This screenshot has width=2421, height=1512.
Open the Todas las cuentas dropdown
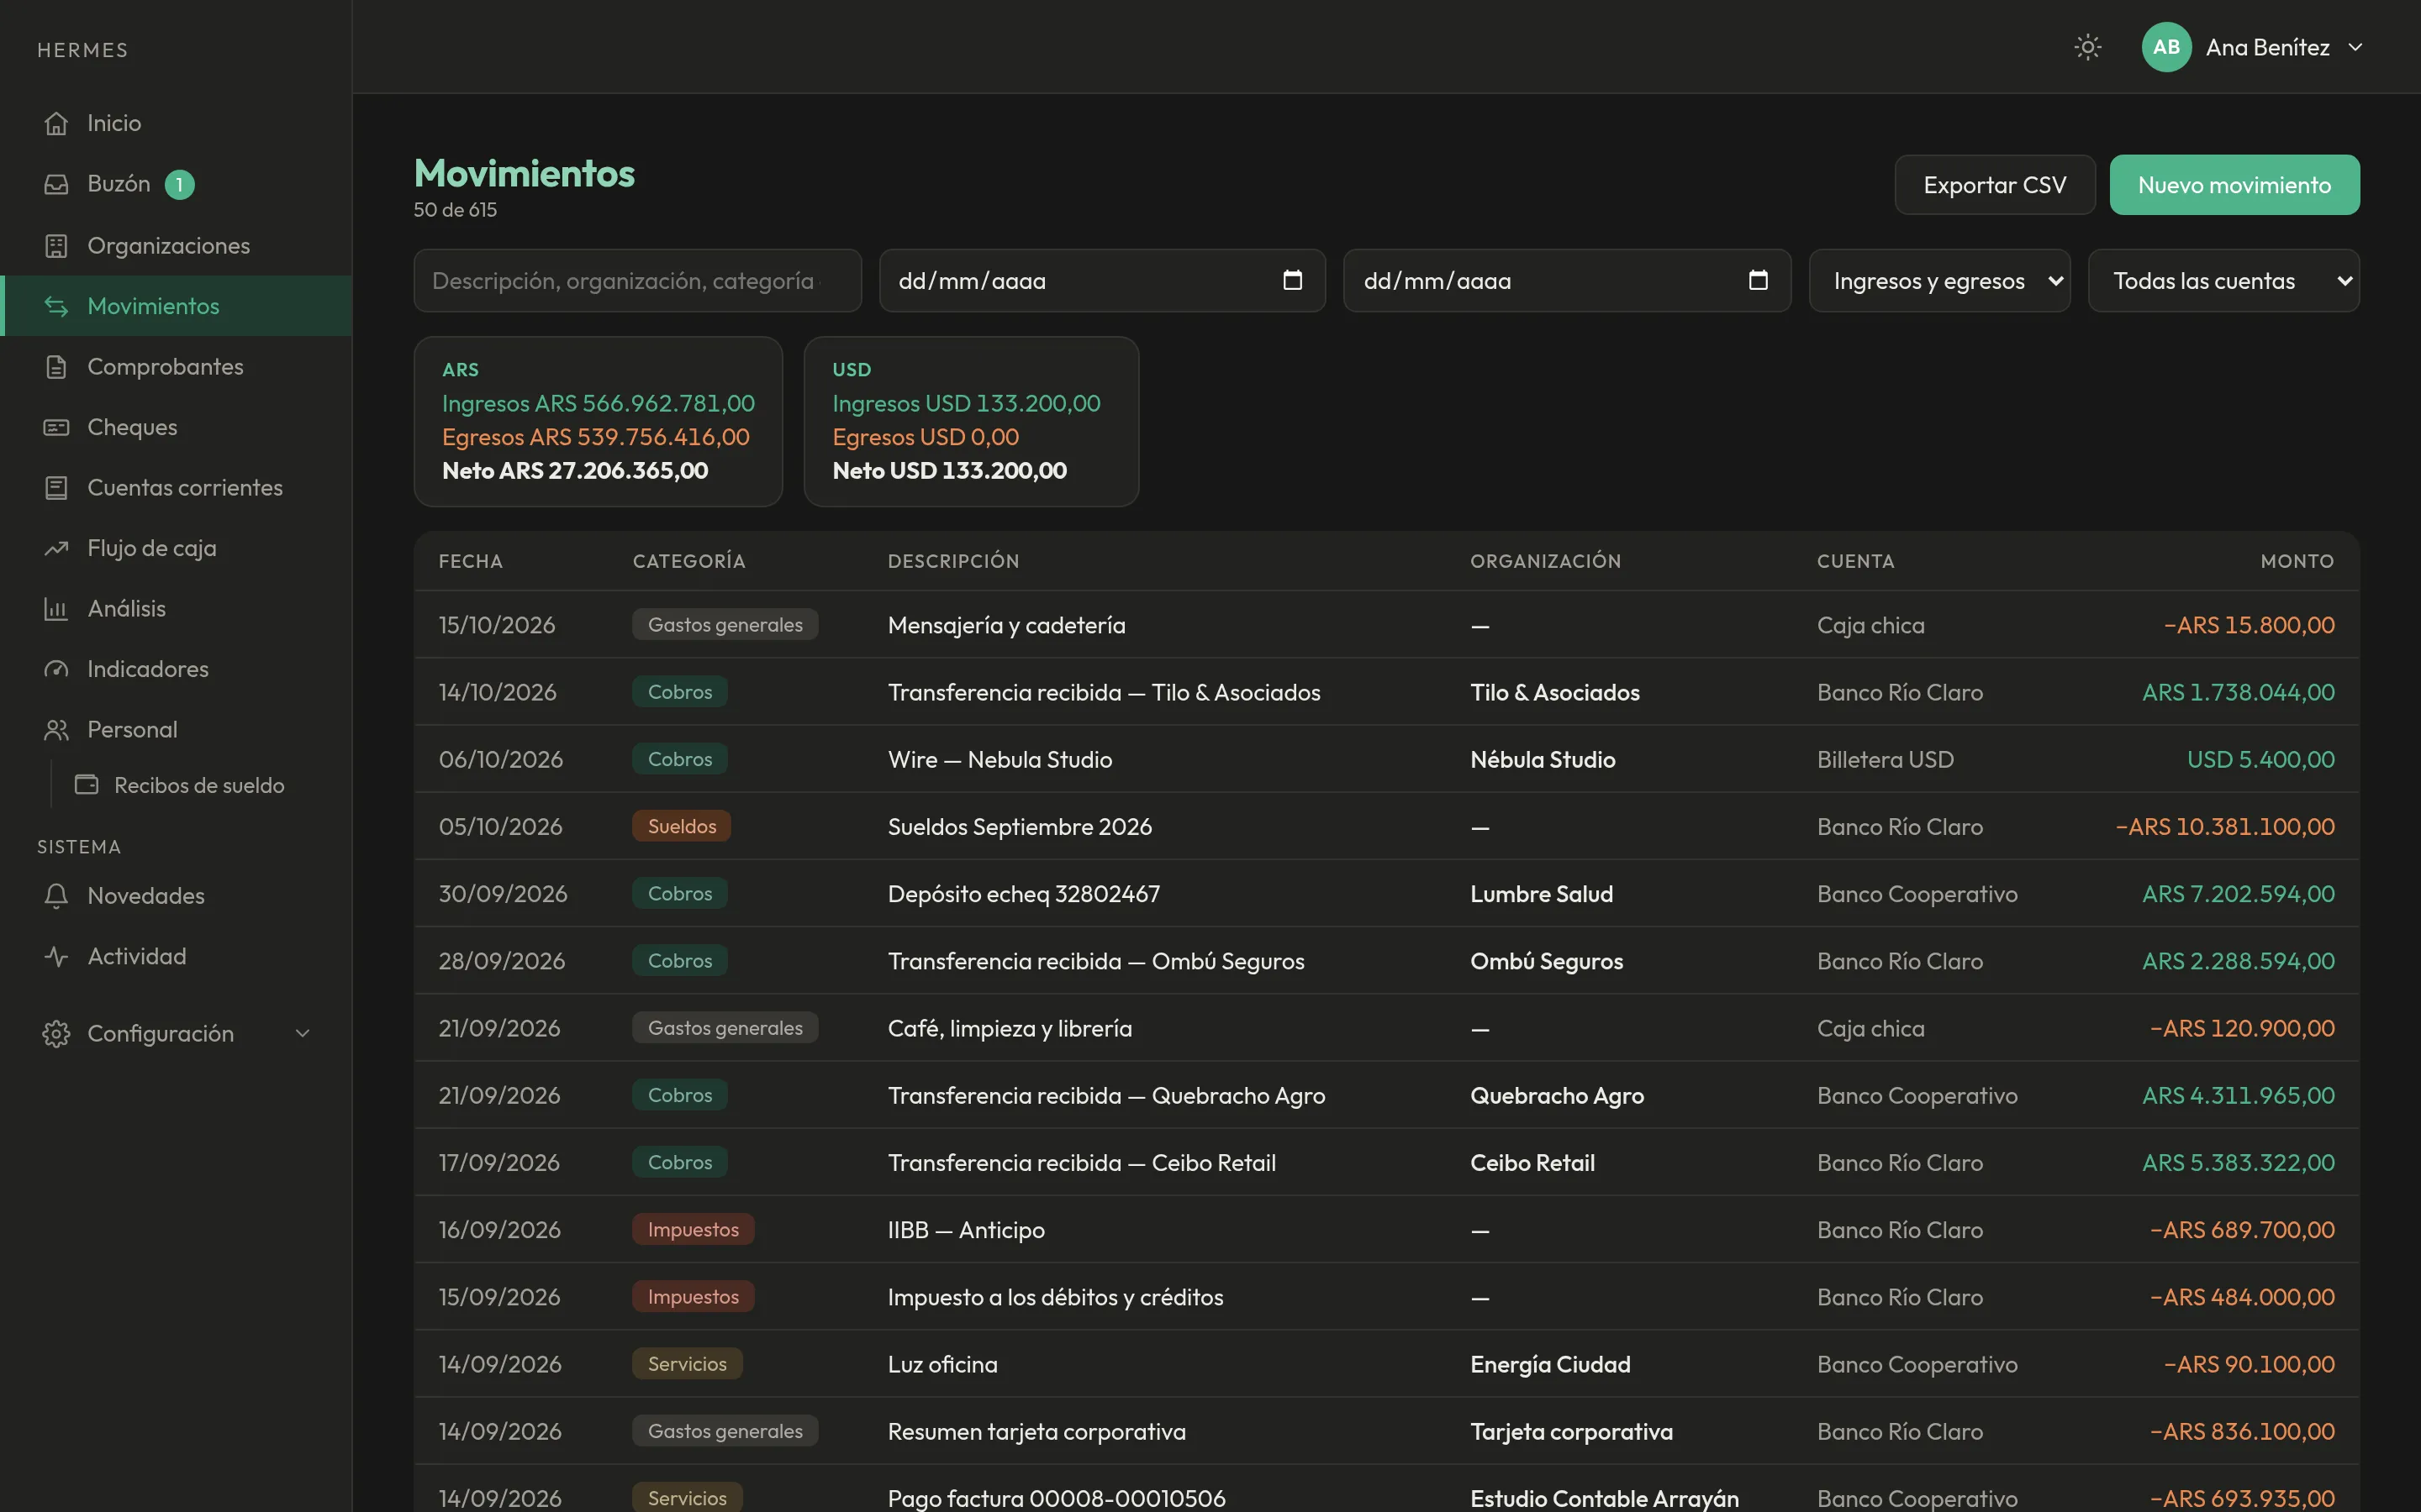point(2223,281)
